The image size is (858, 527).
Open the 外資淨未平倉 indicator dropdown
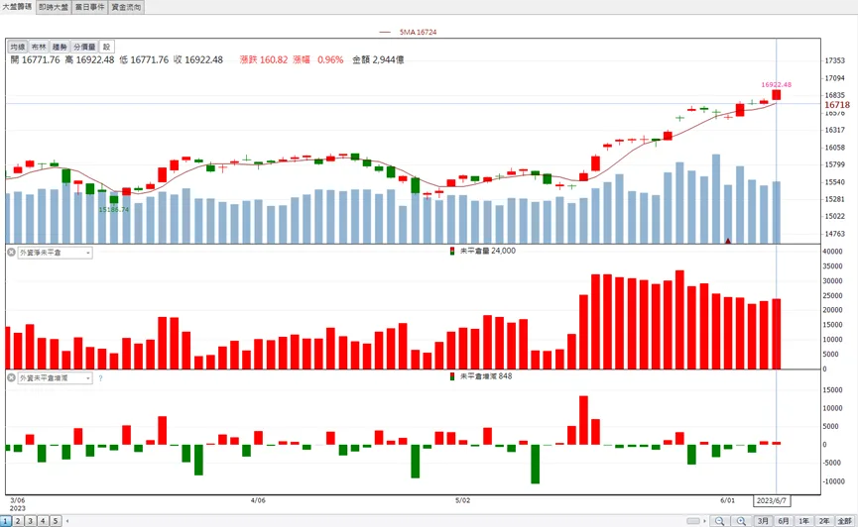(x=55, y=253)
